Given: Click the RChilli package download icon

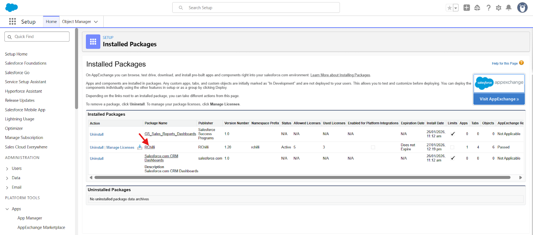Looking at the screenshot, I should (x=140, y=147).
